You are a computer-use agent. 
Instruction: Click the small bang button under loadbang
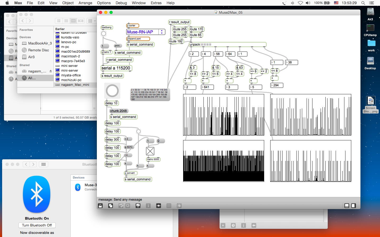[x=104, y=34]
